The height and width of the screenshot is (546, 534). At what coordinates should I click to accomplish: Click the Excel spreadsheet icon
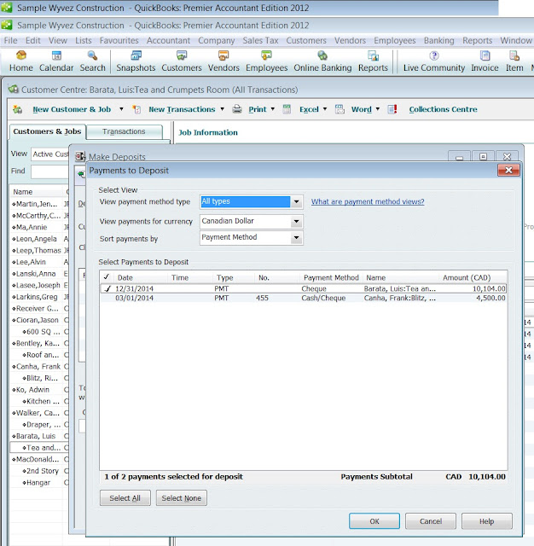287,109
